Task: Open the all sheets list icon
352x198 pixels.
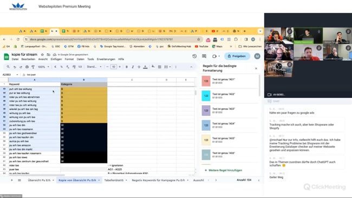Action: pyautogui.click(x=19, y=180)
